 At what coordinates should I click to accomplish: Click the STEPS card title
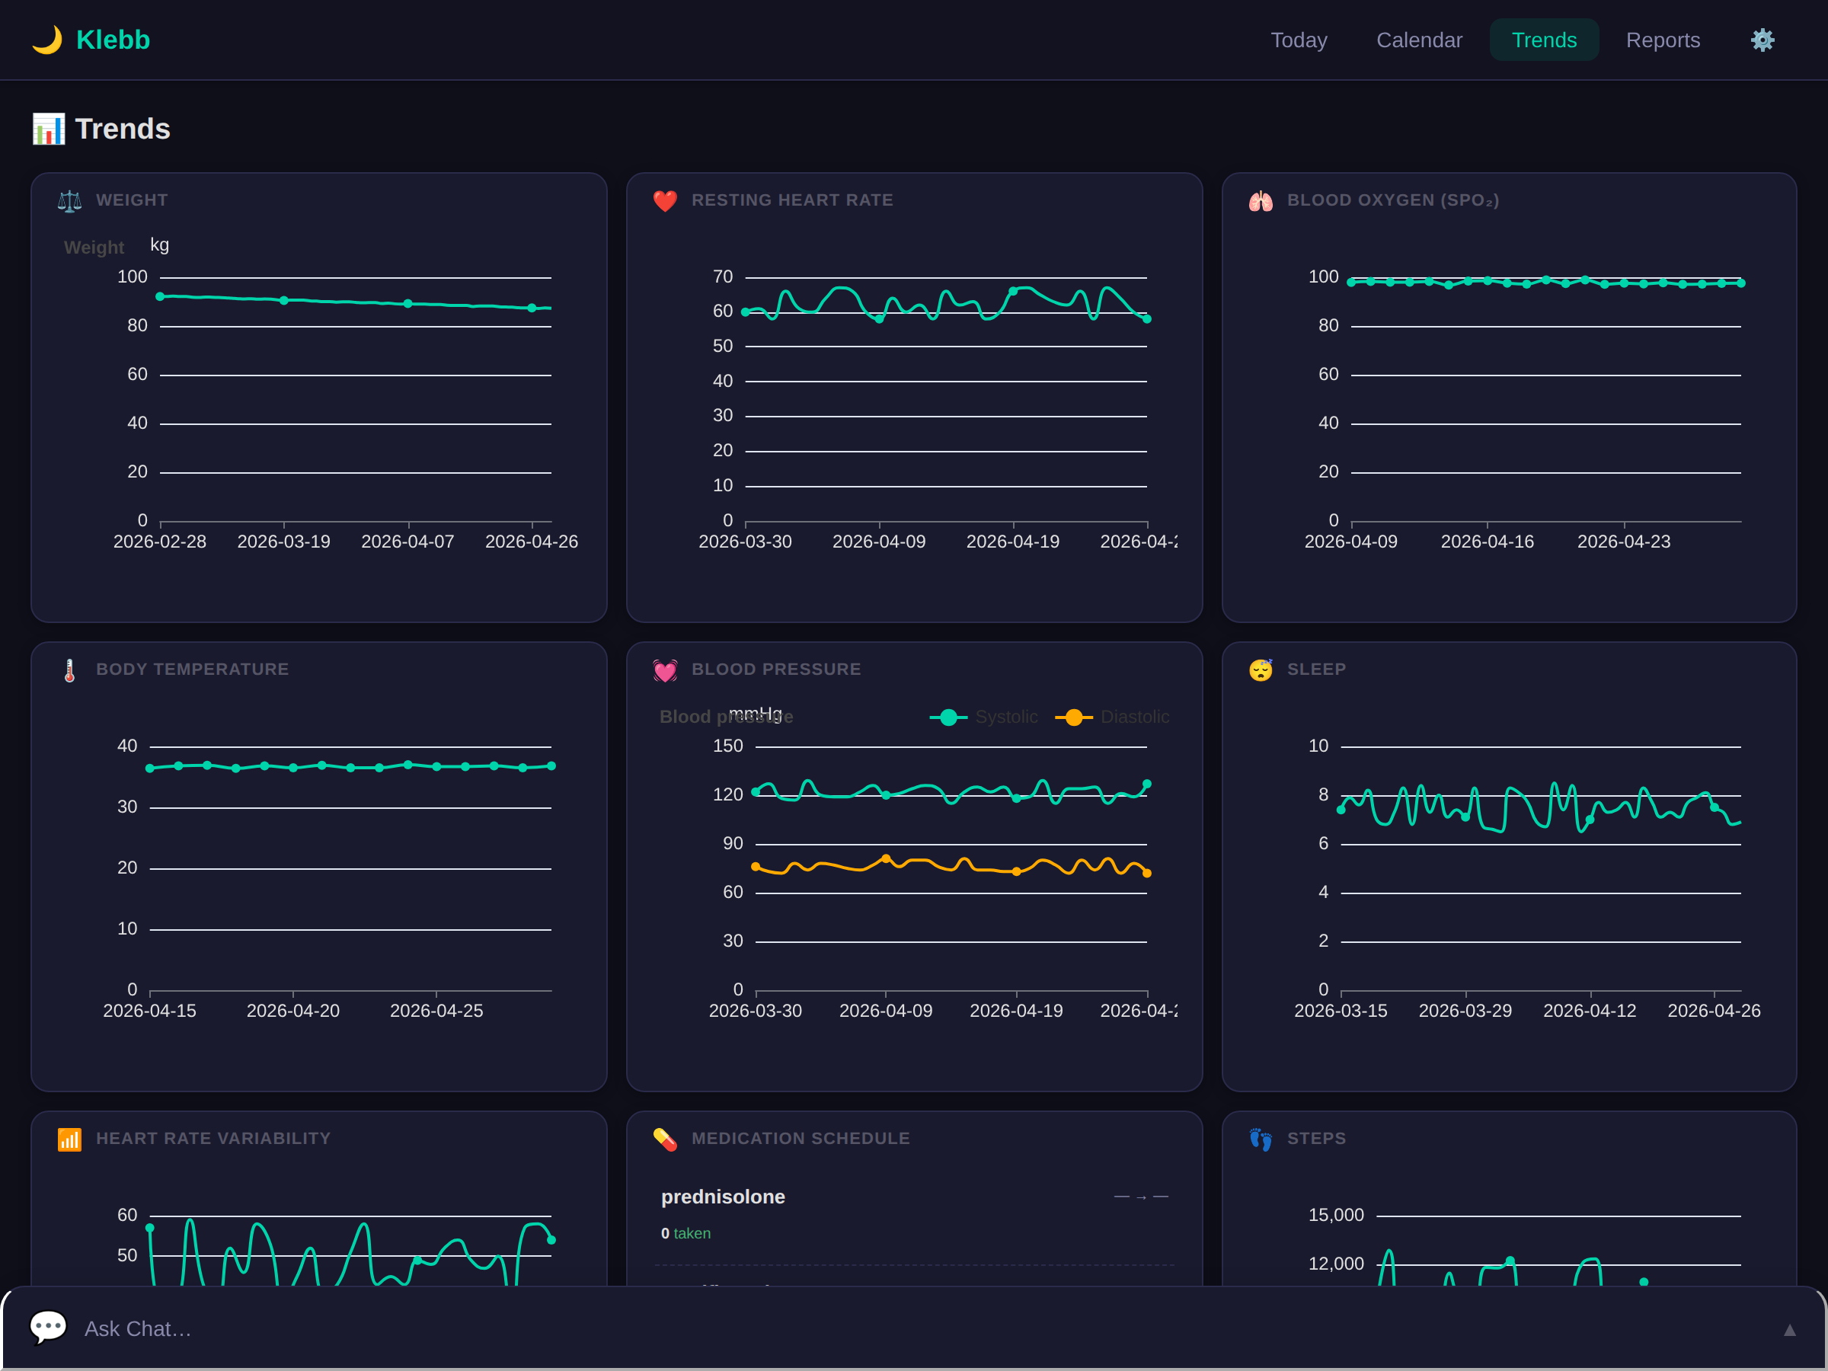(1316, 1139)
